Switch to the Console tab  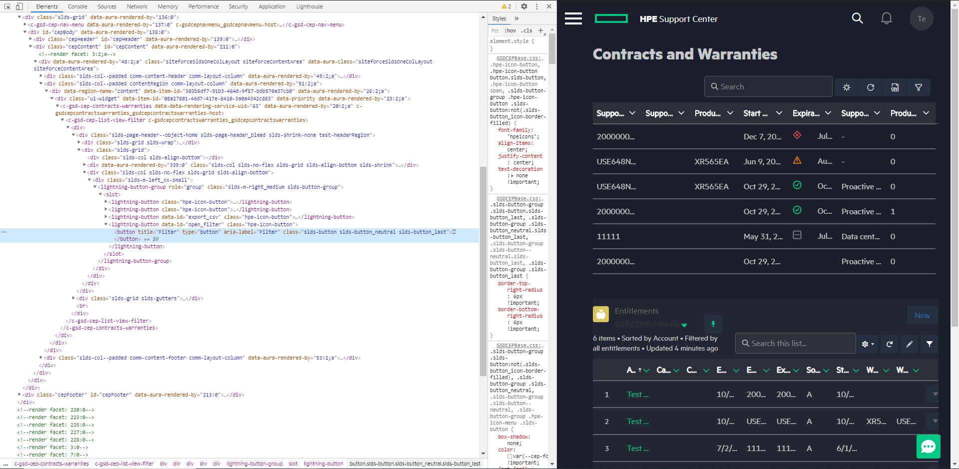coord(77,6)
